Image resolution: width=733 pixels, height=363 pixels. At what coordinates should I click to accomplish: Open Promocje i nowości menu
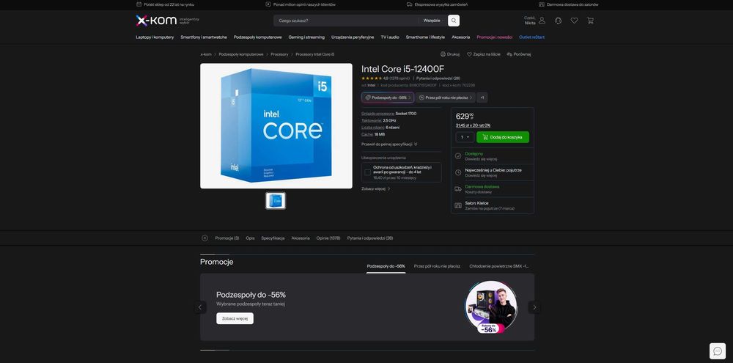(x=495, y=37)
